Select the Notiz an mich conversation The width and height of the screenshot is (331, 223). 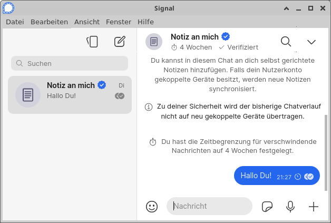click(x=70, y=95)
